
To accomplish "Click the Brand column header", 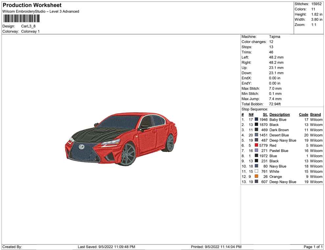I will coord(315,115).
